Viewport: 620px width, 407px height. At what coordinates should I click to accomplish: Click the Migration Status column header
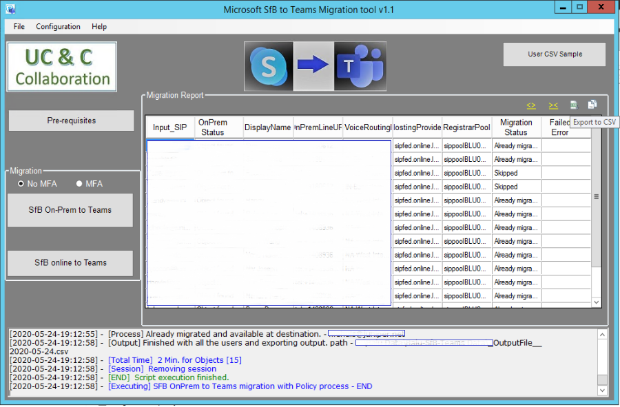point(516,127)
